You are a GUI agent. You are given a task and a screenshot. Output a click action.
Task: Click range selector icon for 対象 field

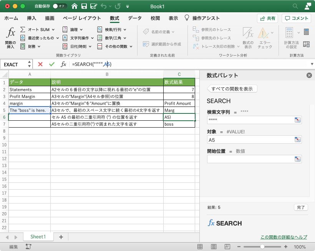pyautogui.click(x=298, y=139)
